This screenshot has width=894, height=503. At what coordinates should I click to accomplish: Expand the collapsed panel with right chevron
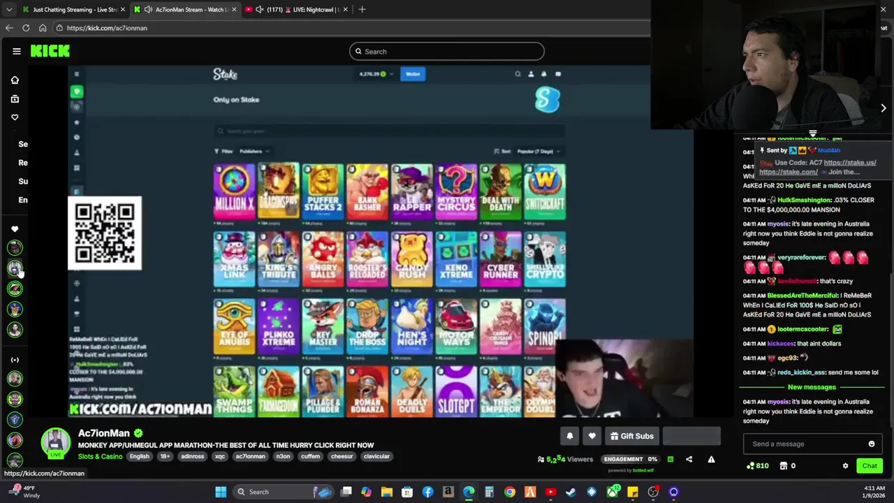[x=883, y=108]
